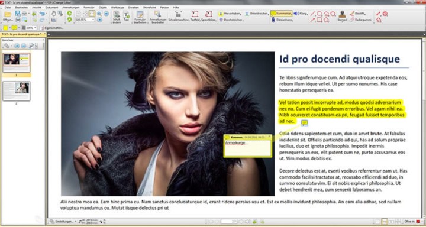
Task: Zoom out thumbnails with minus icon
Action: 24,46
